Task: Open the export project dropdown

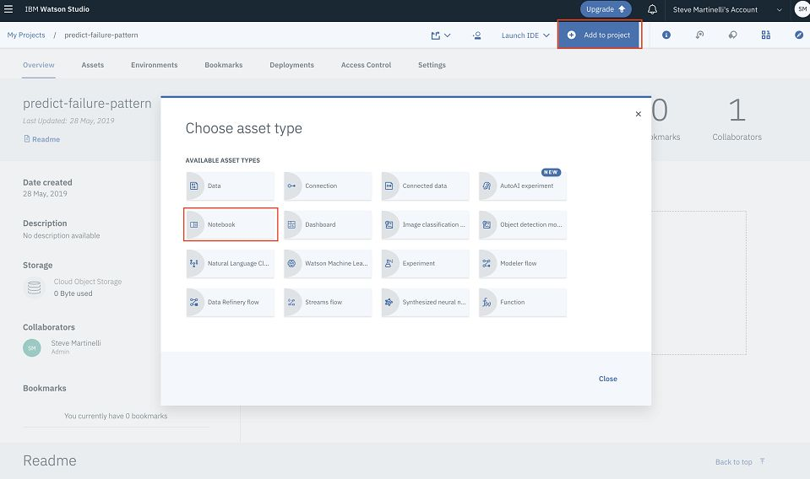Action: tap(441, 35)
